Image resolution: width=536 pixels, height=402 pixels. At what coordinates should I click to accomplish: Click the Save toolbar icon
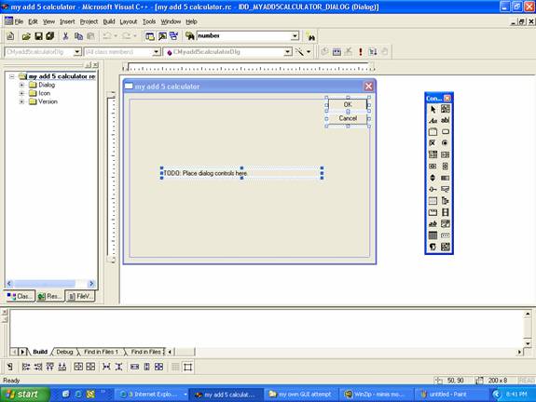click(x=38, y=36)
